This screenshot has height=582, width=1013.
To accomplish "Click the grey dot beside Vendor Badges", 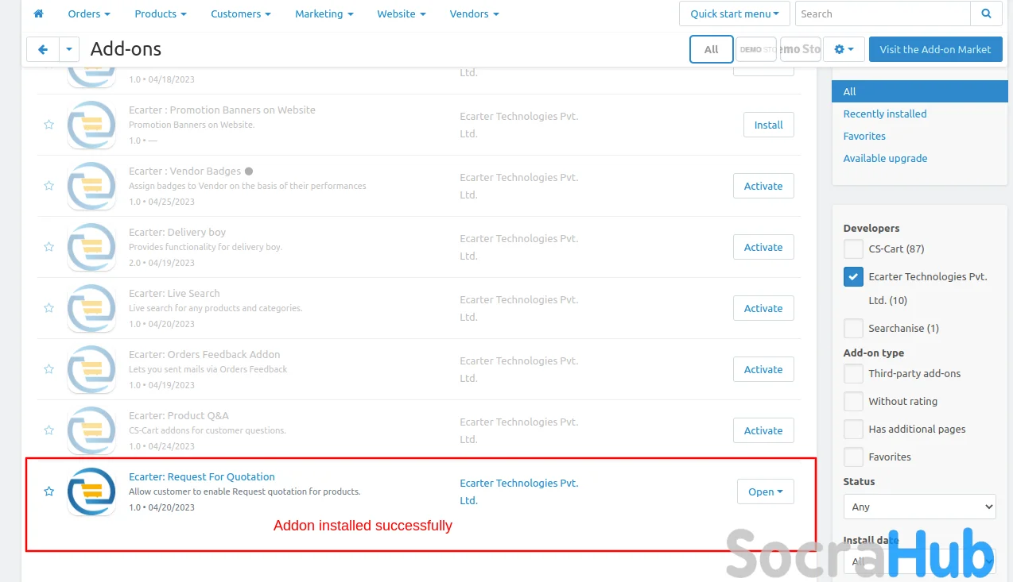I will coord(249,171).
